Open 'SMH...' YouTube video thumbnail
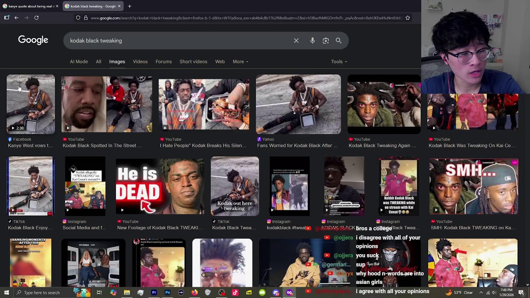 474,186
